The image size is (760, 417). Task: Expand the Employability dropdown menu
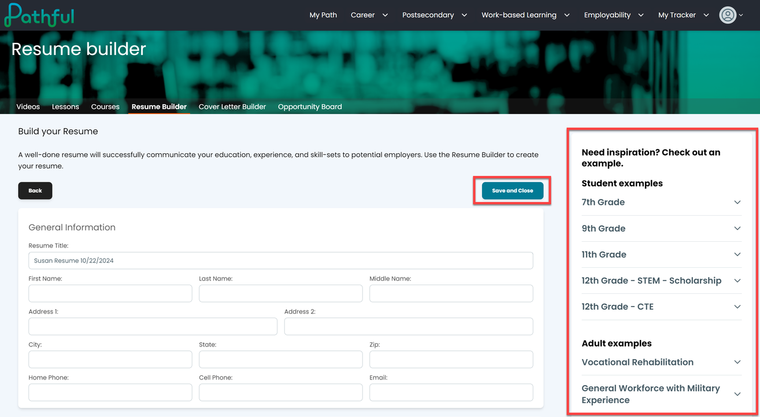pyautogui.click(x=614, y=15)
